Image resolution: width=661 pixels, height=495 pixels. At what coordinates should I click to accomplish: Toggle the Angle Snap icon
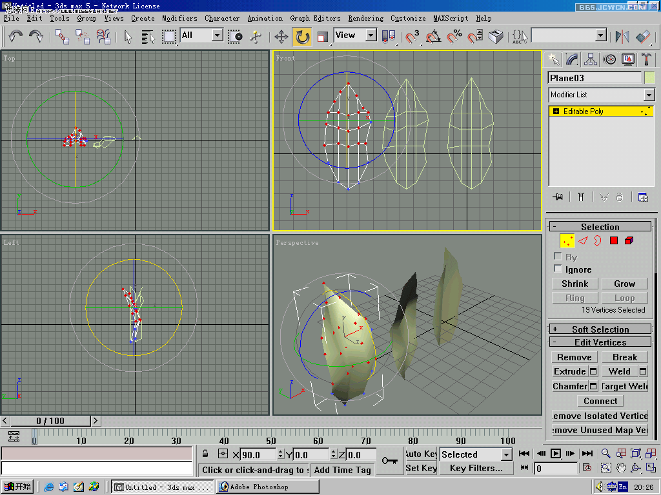433,37
